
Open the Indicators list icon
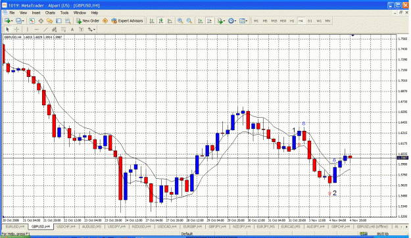pyautogui.click(x=220, y=20)
